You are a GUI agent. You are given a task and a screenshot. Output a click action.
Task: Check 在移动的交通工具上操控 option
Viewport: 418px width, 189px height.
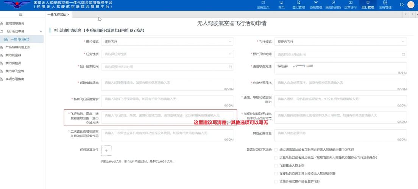[276, 174]
